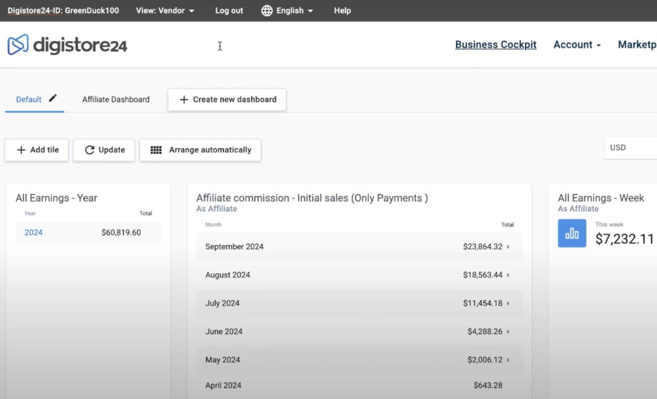Click the Digistore24-ID: GreenDuck100 label
The image size is (657, 399).
pyautogui.click(x=63, y=11)
